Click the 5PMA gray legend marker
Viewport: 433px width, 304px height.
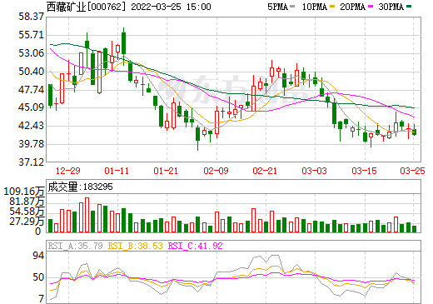pos(292,7)
